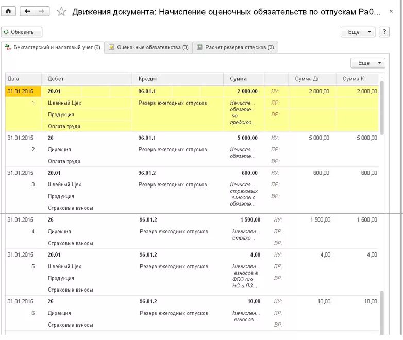Sort by the Дата column header
The image size is (403, 340).
coord(23,79)
